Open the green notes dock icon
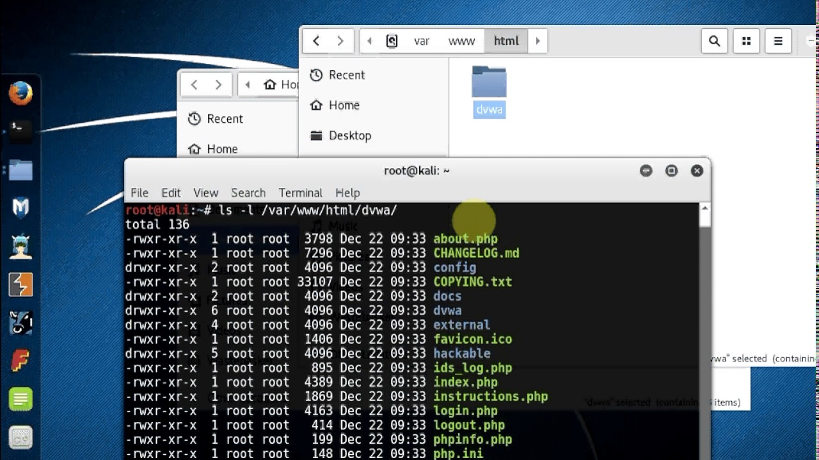The image size is (819, 460). (x=20, y=400)
